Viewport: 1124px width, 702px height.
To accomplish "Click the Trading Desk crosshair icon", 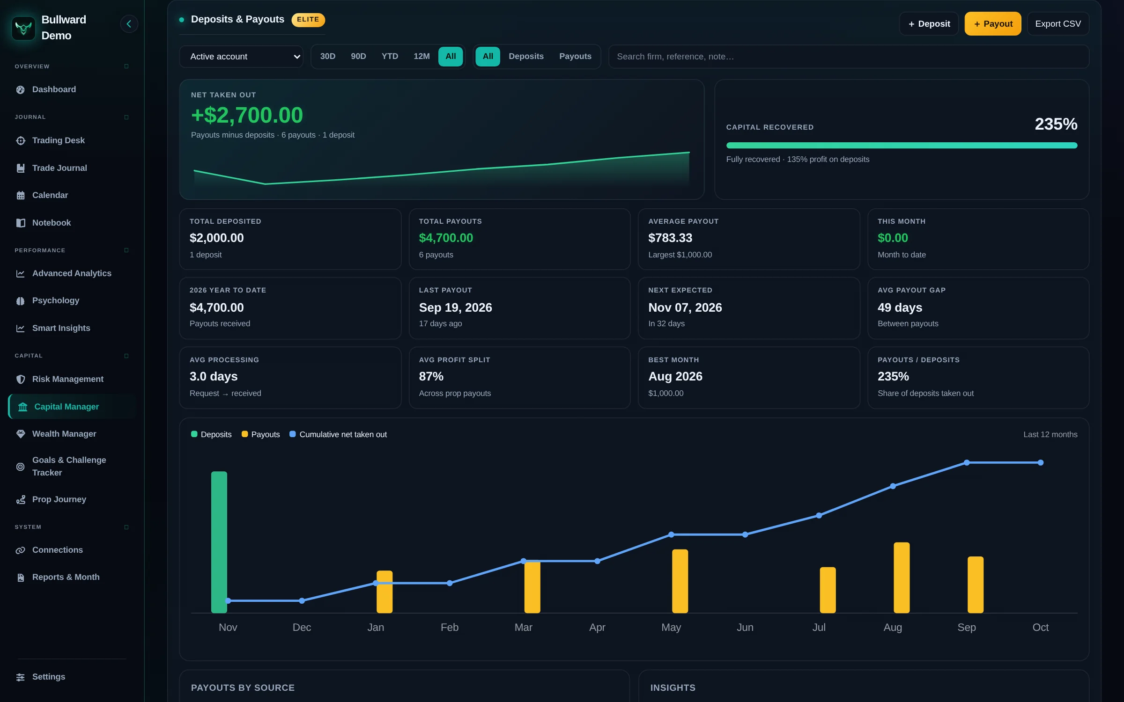I will click(x=21, y=140).
